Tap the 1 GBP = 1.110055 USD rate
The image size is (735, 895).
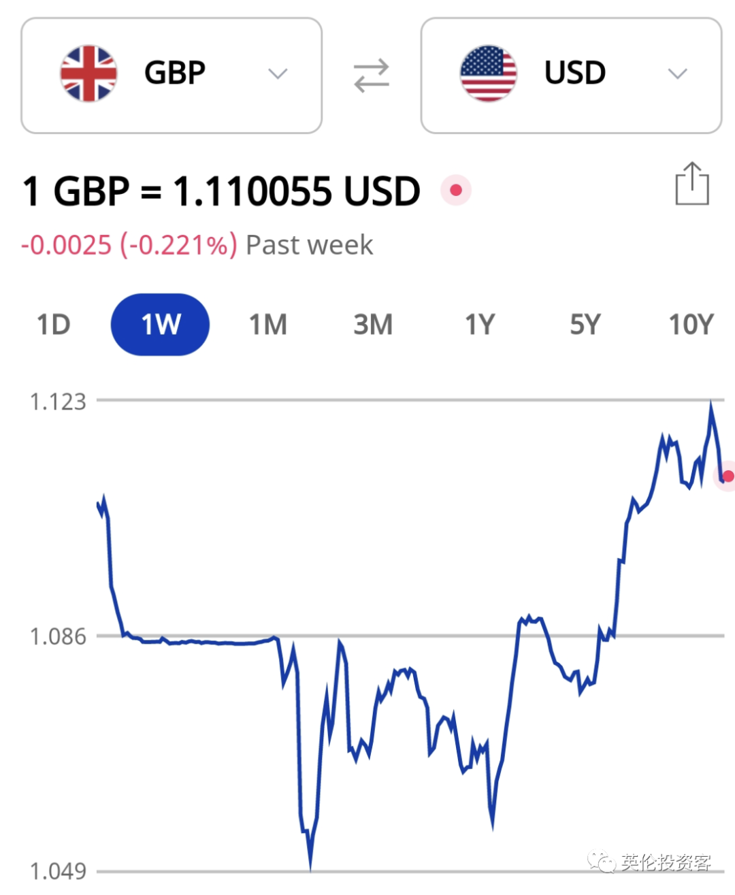(221, 191)
